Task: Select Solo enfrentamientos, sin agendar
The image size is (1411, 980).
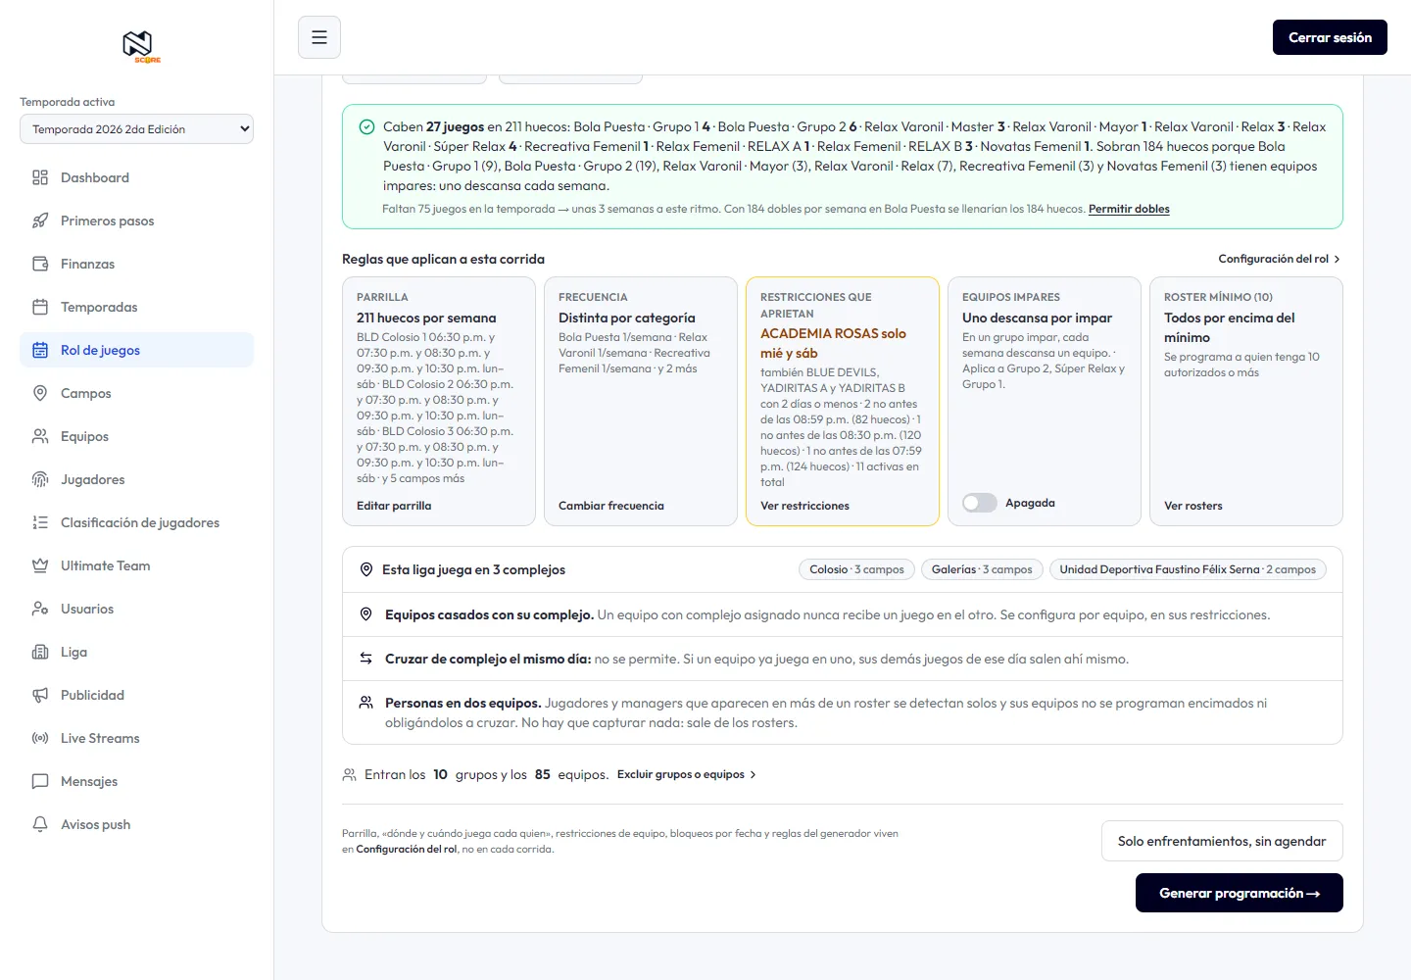Action: 1222,841
